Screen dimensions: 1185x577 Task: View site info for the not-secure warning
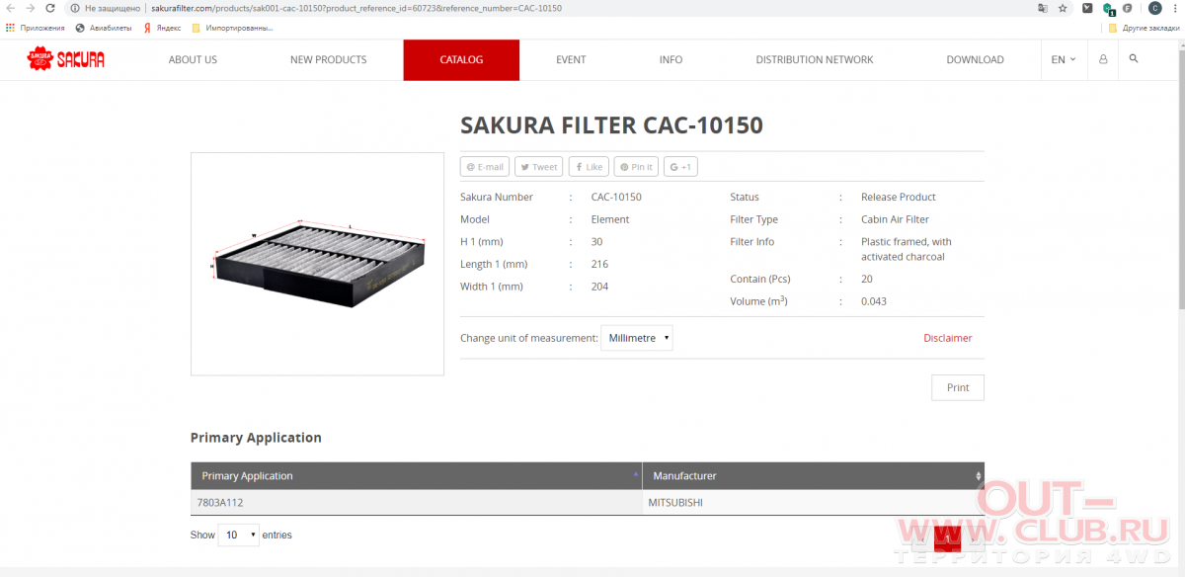[x=107, y=8]
